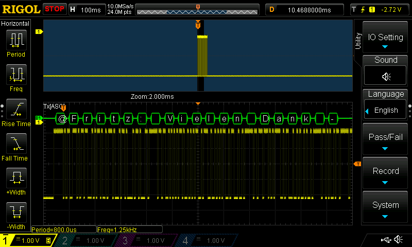Screen dimensions: 412x247
Task: Open the System submenu
Action: click(x=385, y=207)
